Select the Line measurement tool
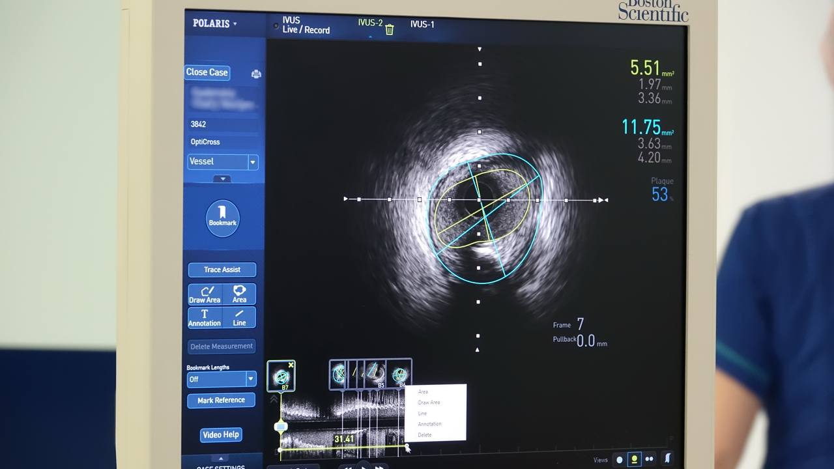Screen dimensions: 834x469 pyautogui.click(x=239, y=318)
